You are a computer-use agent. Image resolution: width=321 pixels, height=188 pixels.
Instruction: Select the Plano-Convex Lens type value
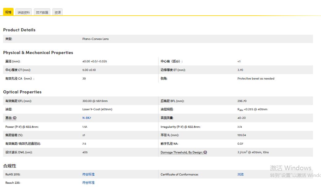tap(96, 39)
